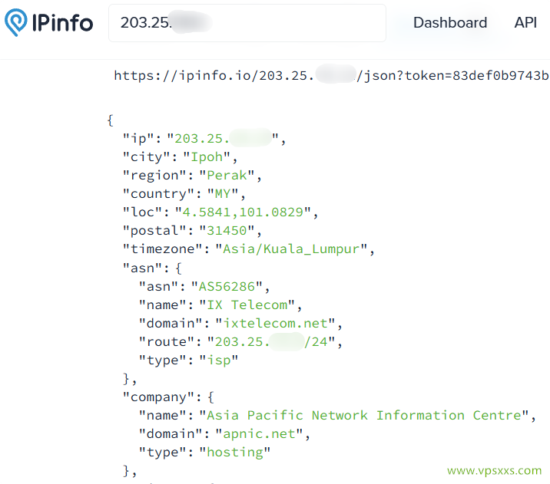Click the IPinfo logo
The height and width of the screenshot is (484, 550).
coord(48,23)
